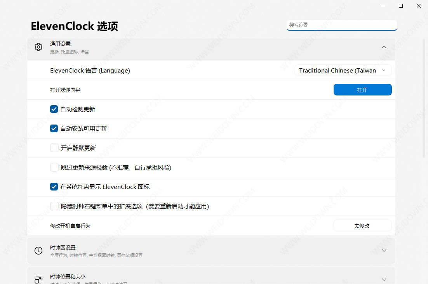Maximize the ElevenClock window

click(401, 6)
